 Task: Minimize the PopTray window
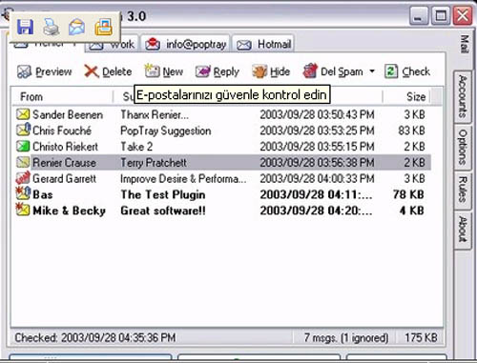pyautogui.click(x=419, y=15)
